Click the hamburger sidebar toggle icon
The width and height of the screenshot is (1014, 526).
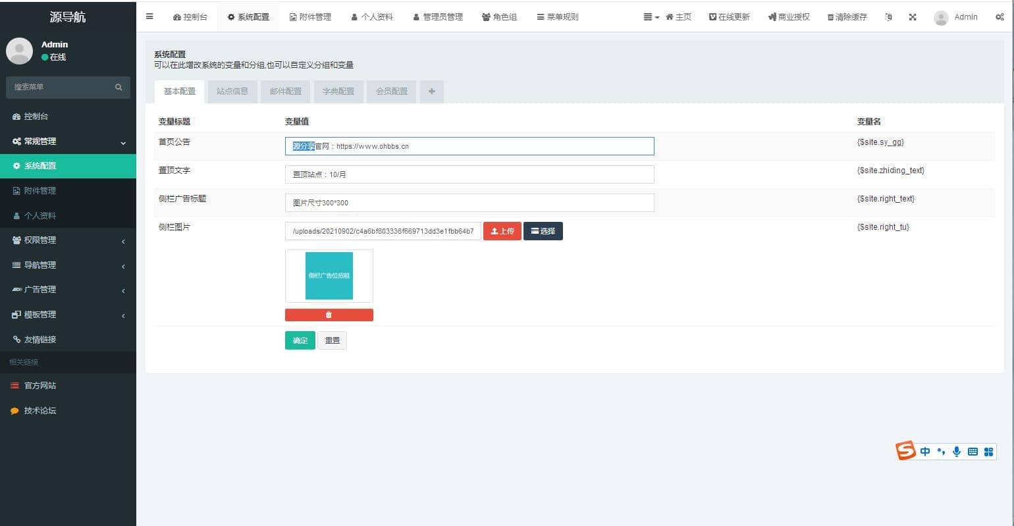(149, 16)
